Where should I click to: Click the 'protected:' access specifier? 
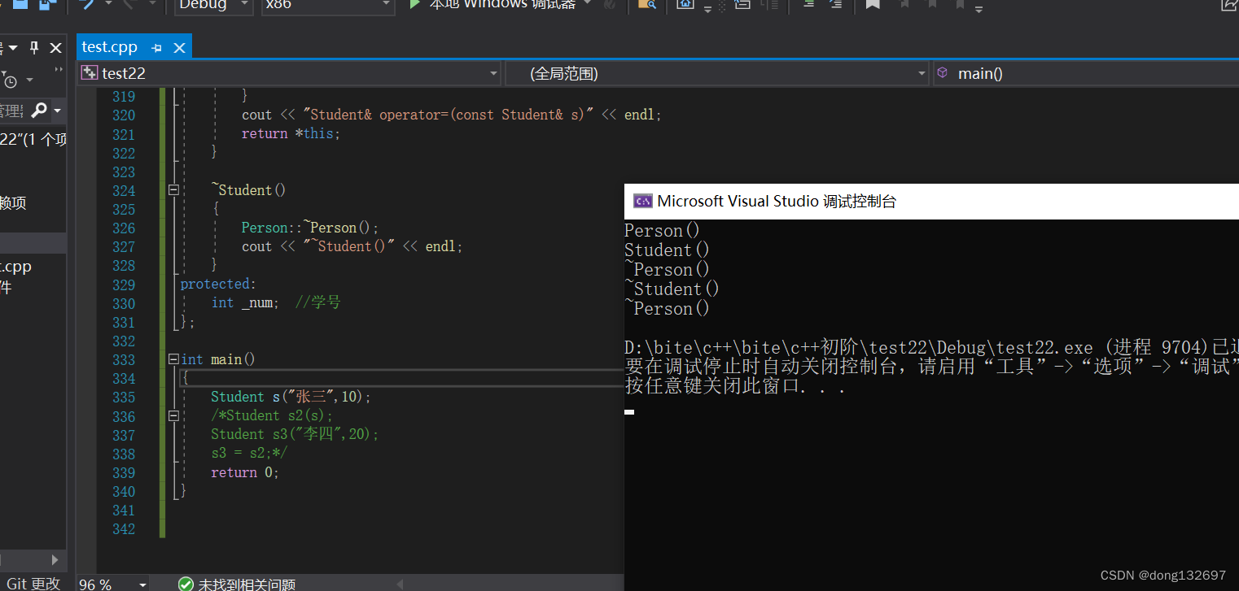(218, 284)
